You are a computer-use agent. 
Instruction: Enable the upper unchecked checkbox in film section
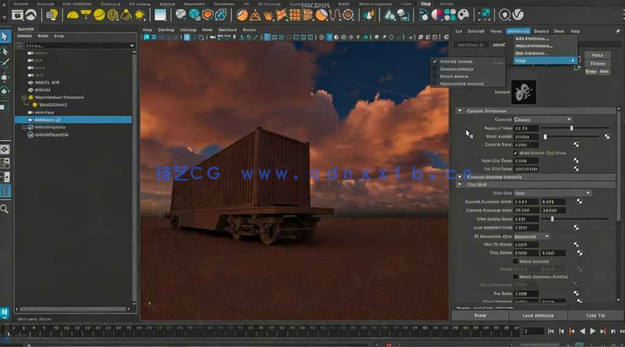click(515, 261)
